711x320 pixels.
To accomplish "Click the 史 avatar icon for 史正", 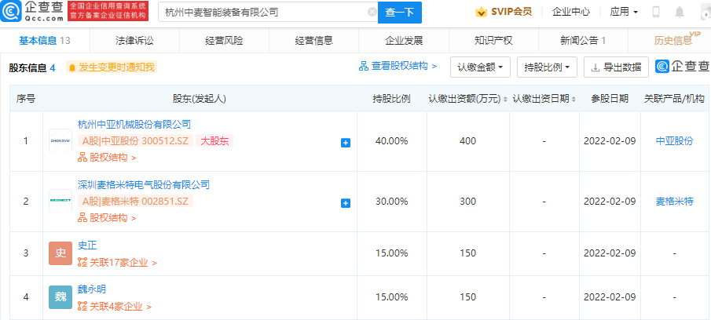I will coord(60,253).
